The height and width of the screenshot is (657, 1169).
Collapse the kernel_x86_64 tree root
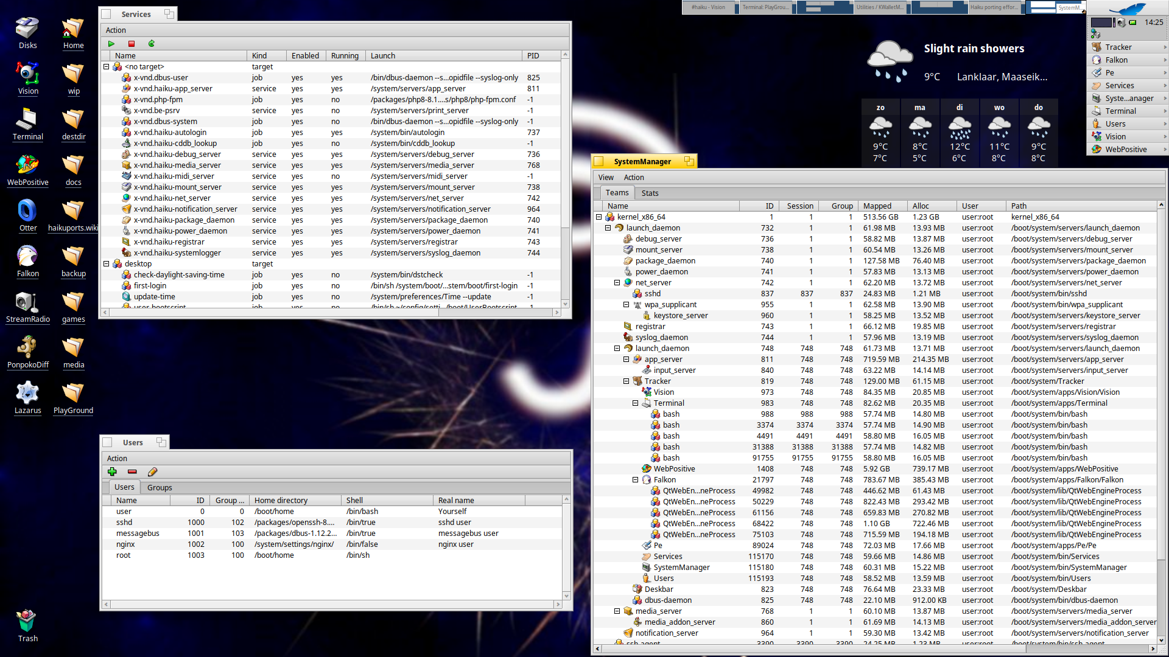tap(600, 217)
